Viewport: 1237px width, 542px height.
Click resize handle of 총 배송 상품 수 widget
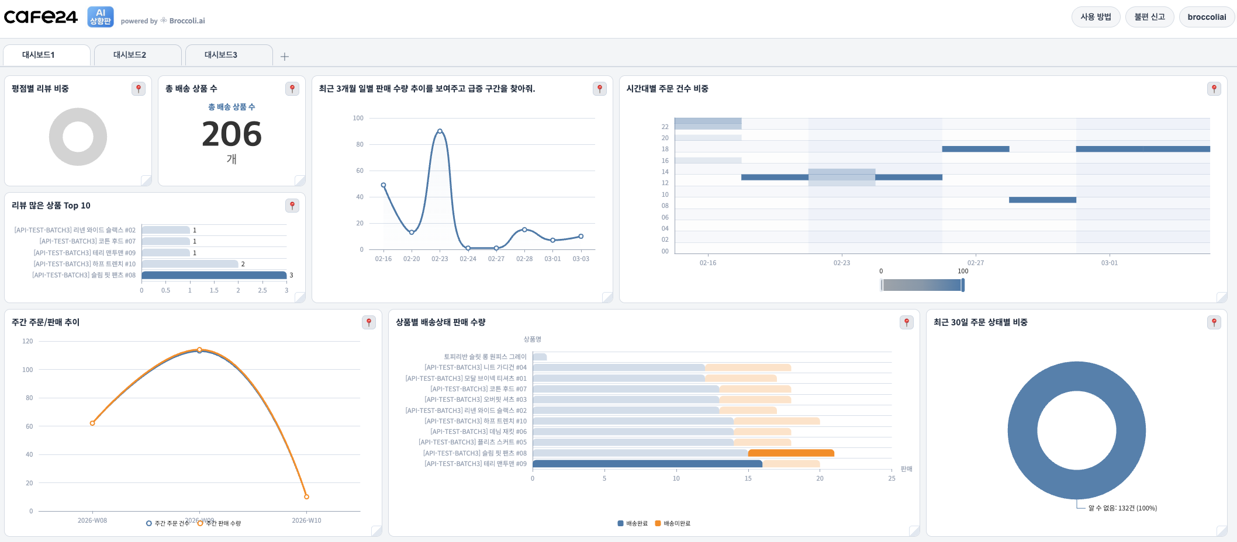tap(300, 180)
